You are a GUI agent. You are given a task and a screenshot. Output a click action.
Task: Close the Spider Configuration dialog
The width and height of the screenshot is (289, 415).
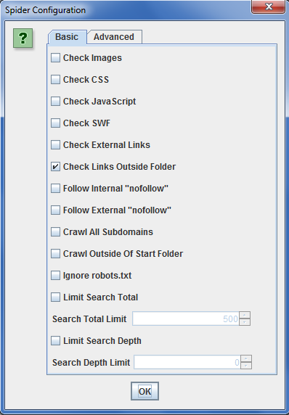(269, 7)
